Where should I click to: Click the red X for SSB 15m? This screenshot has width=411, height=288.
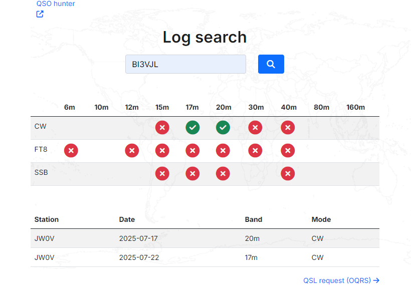pyautogui.click(x=162, y=174)
